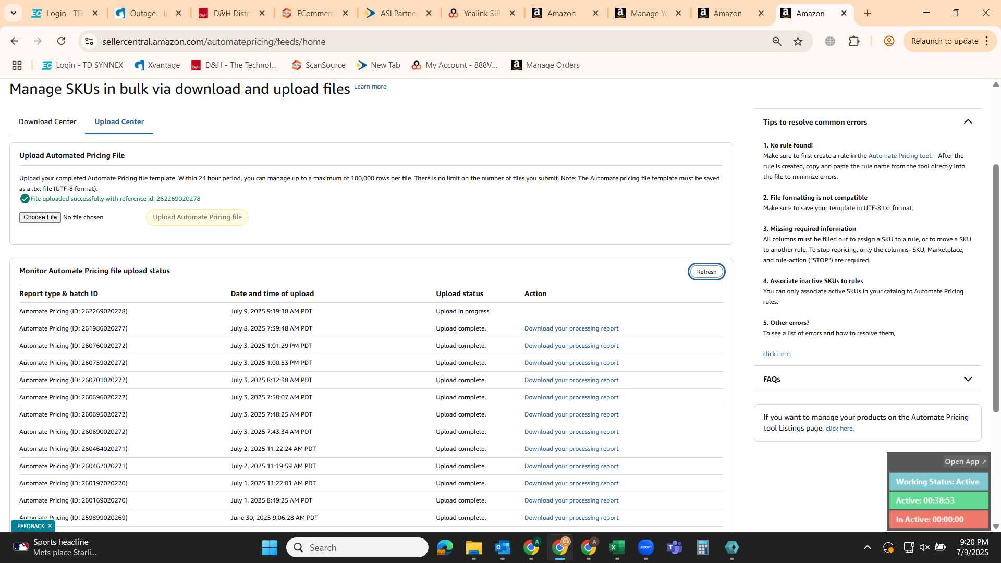This screenshot has width=1001, height=563.
Task: Download processing report for ID 260690020272
Action: (571, 432)
